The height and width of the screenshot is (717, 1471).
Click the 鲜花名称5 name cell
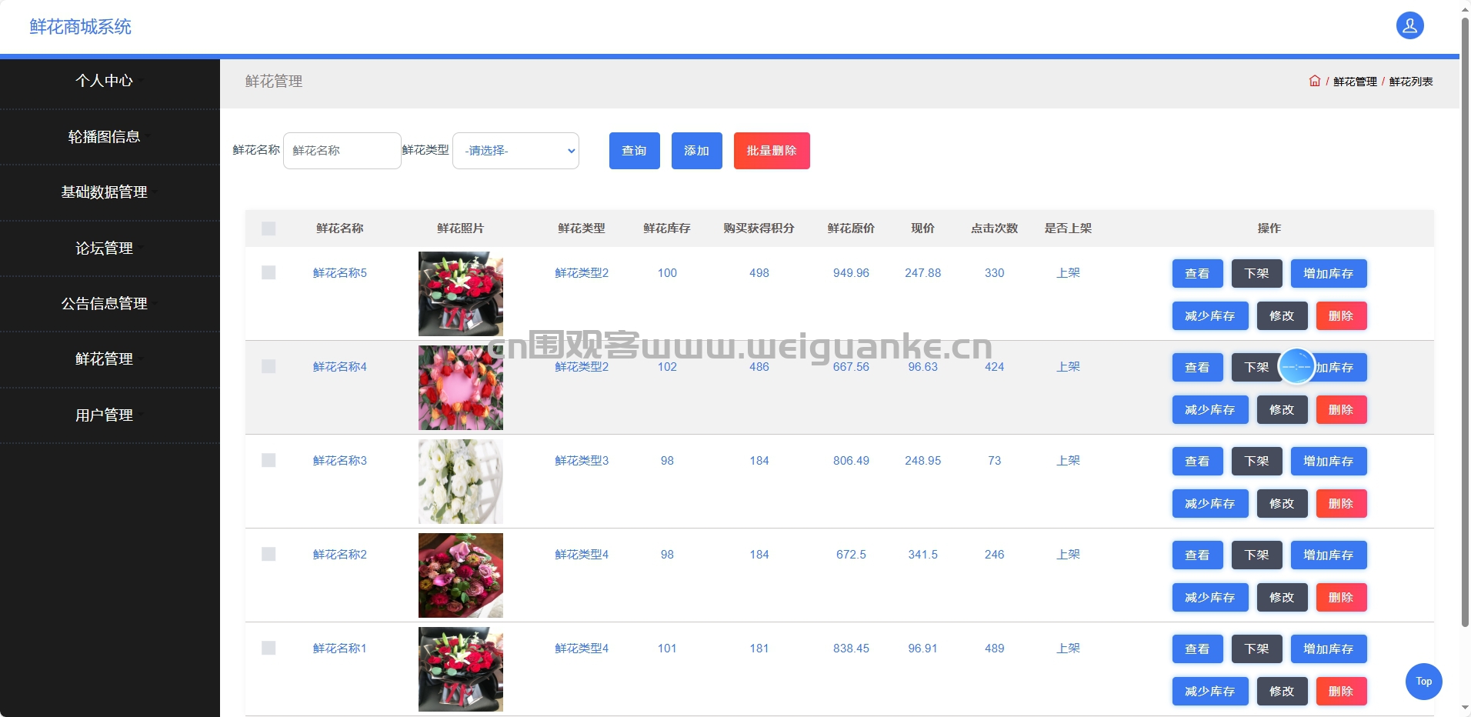(x=340, y=272)
